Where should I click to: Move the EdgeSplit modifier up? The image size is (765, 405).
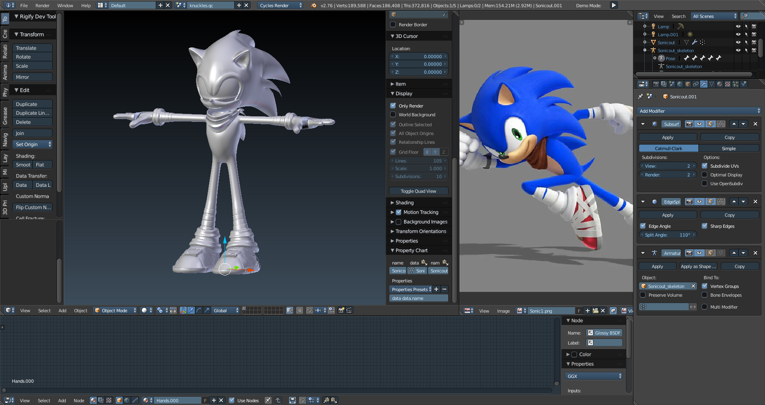coord(734,202)
